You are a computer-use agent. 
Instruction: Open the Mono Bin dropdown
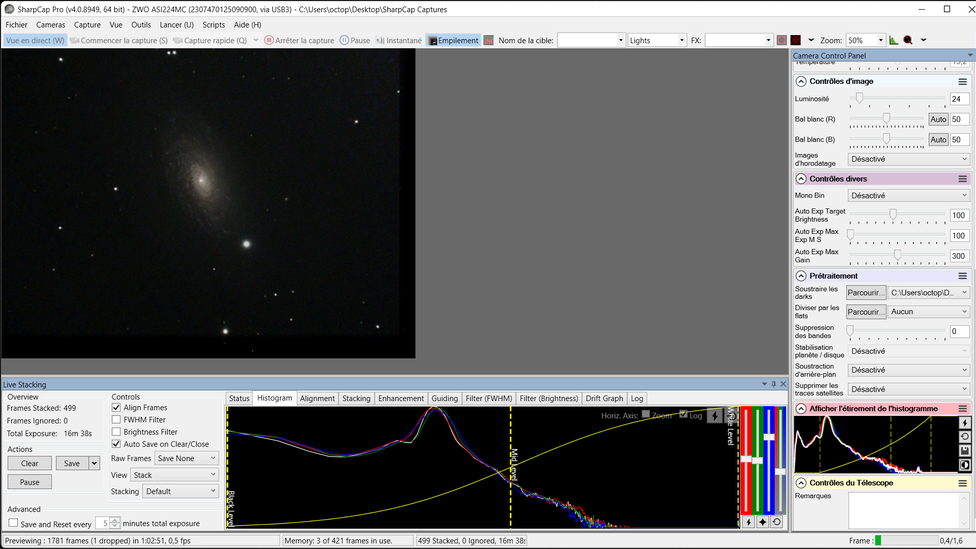909,195
